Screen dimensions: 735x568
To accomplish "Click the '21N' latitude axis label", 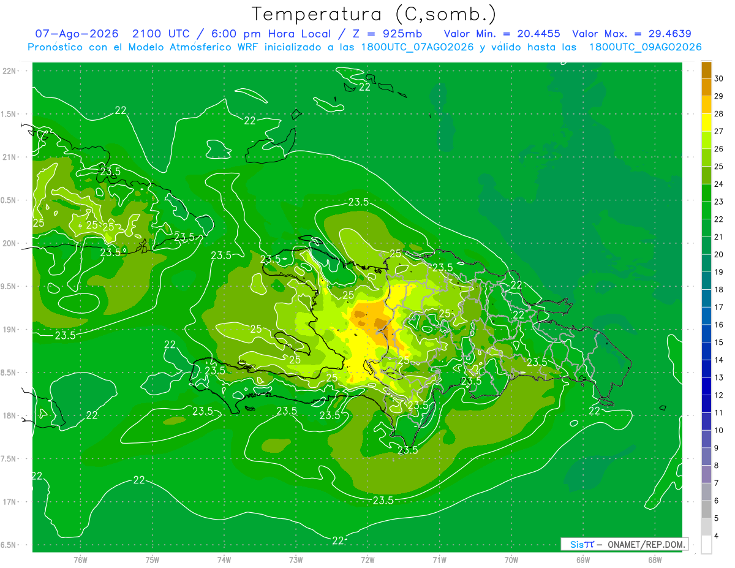I will click(x=9, y=157).
